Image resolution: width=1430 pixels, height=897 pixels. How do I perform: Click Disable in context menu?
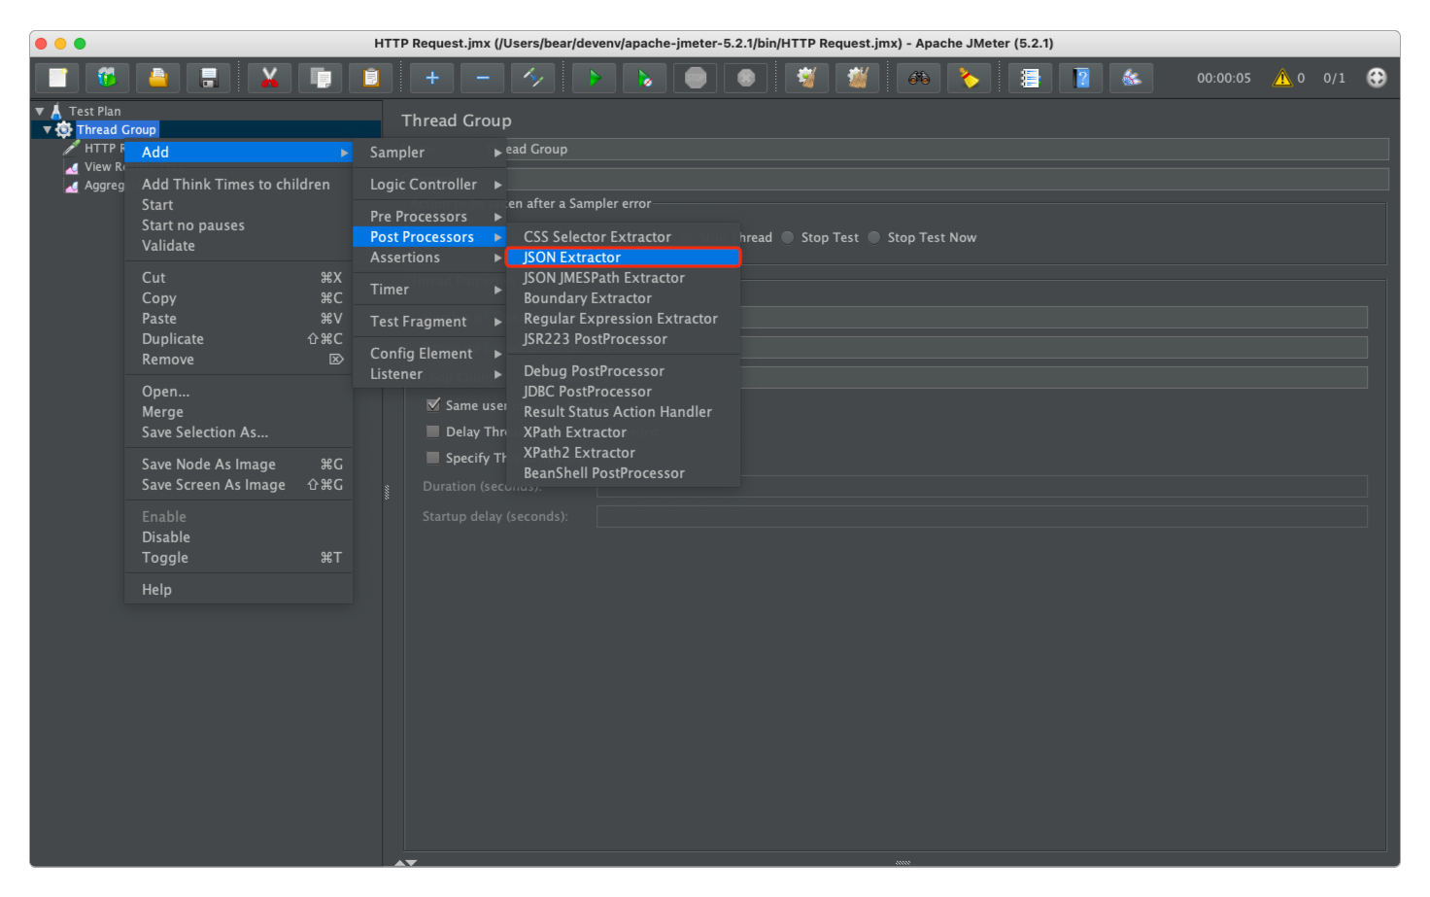pos(239,537)
